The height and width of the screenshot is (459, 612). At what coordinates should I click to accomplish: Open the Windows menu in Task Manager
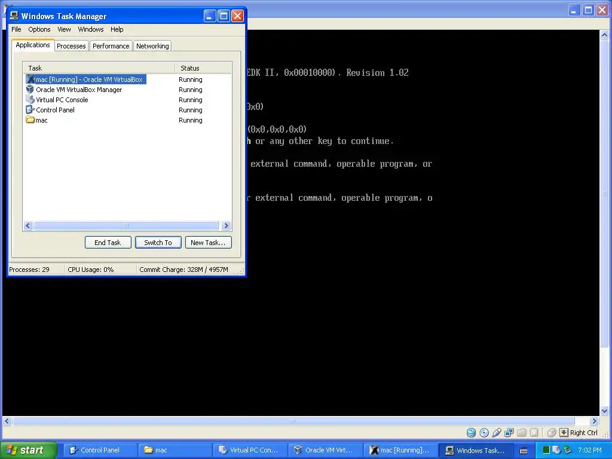click(x=91, y=29)
